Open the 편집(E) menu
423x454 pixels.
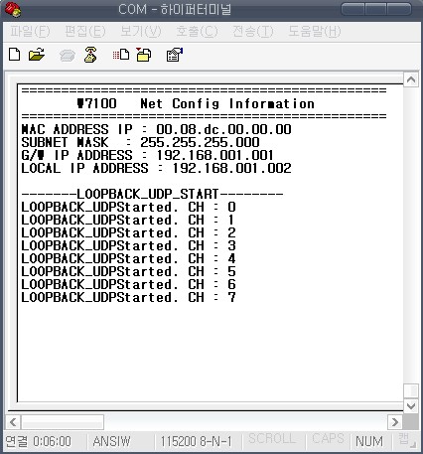click(x=85, y=32)
